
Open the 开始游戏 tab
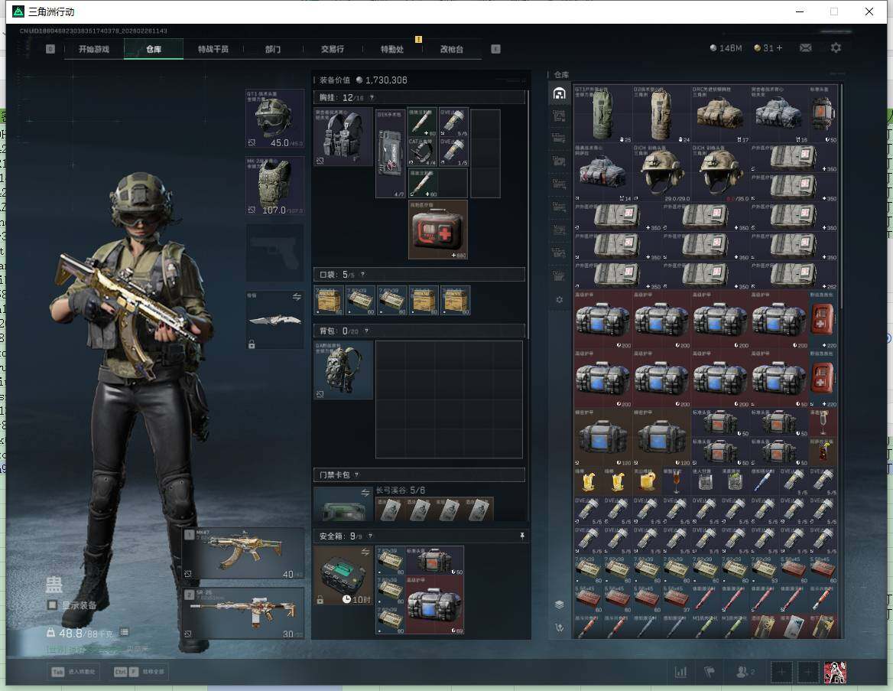tap(94, 49)
